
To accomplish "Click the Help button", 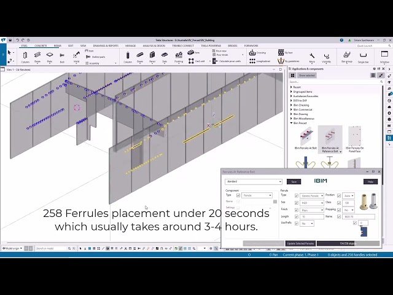I will pos(370,182).
